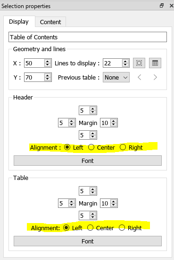The image size is (174, 260).
Task: Decrease Table right margin stepper value
Action: 114,205
